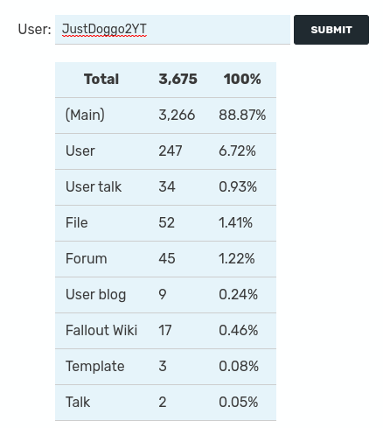This screenshot has width=383, height=428.
Task: Click the User namespace row label
Action: [80, 151]
